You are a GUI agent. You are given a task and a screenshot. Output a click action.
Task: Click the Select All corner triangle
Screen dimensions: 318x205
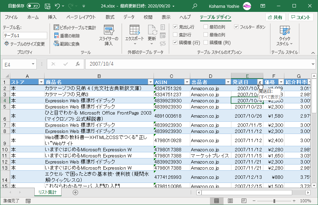coord(7,76)
